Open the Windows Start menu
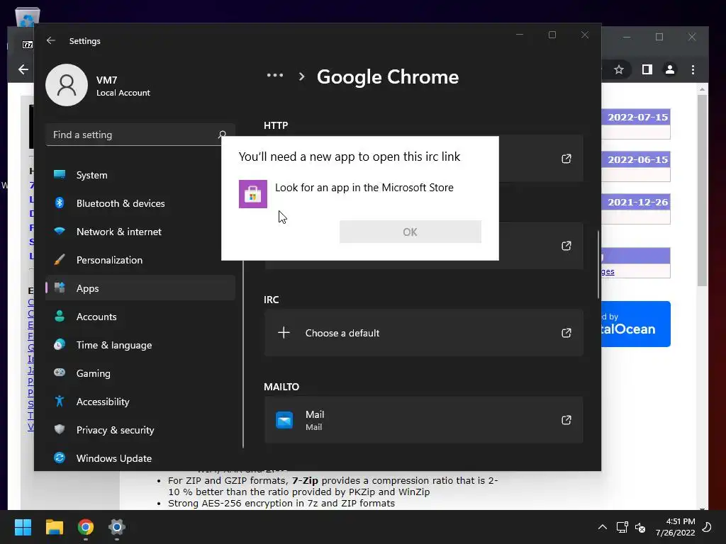 (23, 527)
